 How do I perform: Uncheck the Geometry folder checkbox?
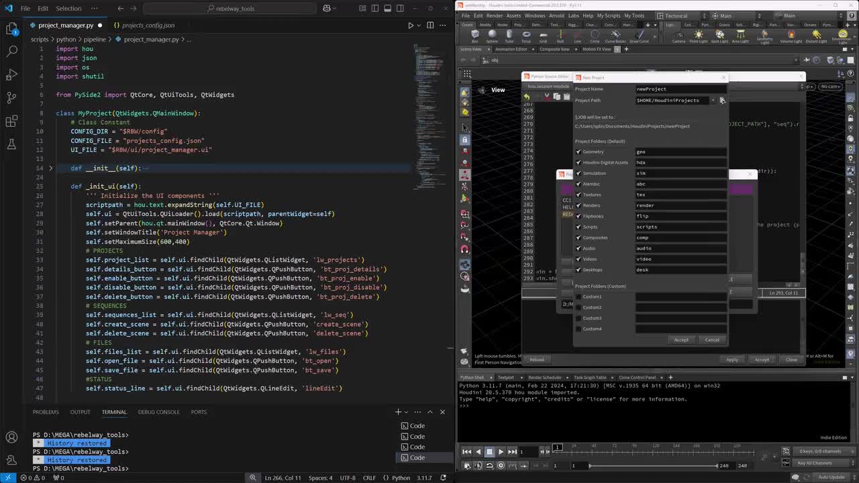point(578,152)
